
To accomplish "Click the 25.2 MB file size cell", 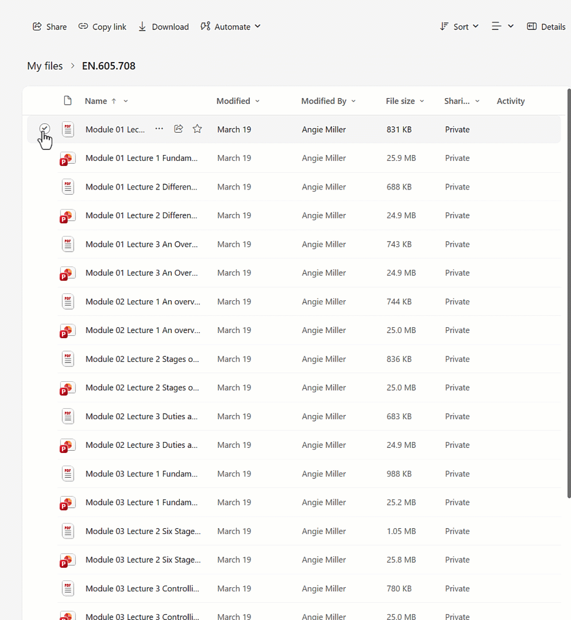I will point(401,502).
